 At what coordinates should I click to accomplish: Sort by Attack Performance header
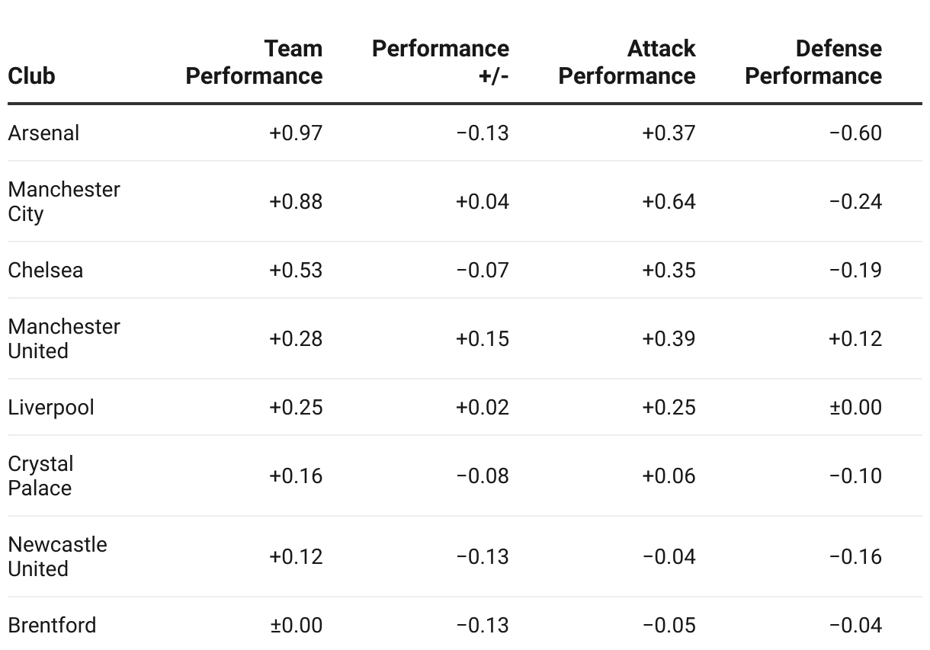[x=627, y=62]
